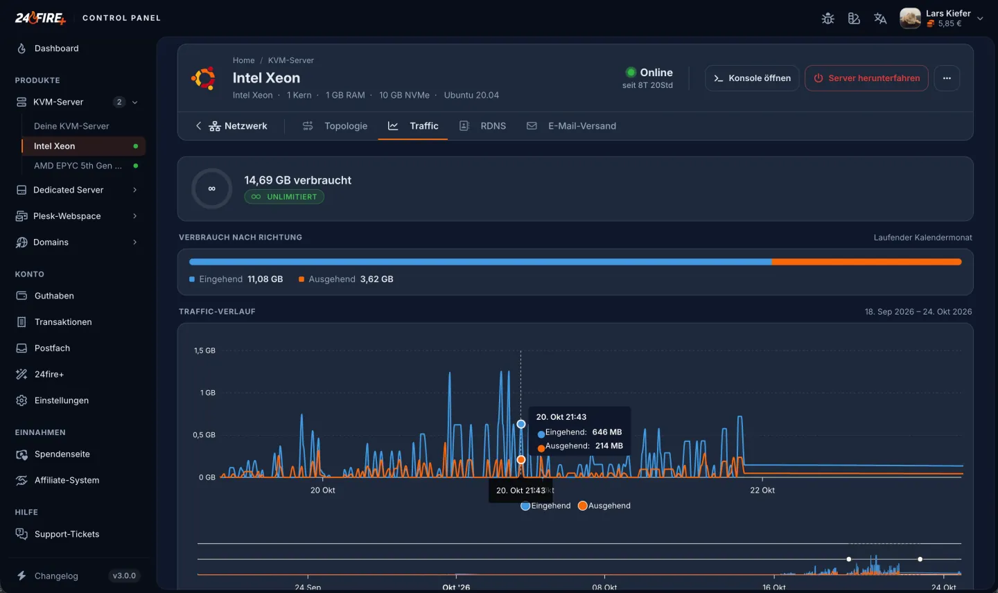Screen dimensions: 998x593
Task: Open Einstellungen gear icon
Action: (21, 400)
